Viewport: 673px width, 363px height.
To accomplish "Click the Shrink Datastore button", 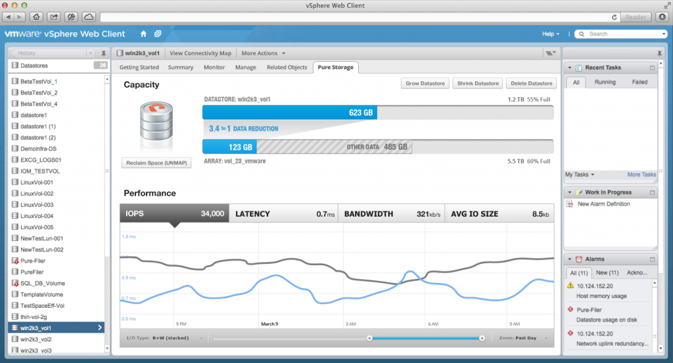I will point(478,83).
